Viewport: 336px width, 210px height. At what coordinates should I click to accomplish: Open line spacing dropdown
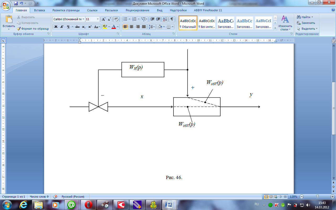point(152,27)
